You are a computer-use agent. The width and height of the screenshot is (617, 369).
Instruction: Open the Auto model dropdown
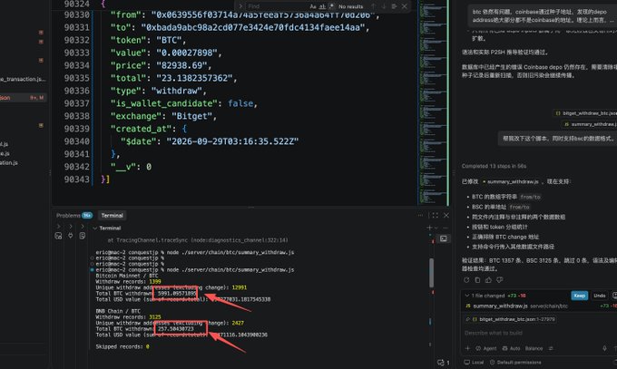(512, 348)
